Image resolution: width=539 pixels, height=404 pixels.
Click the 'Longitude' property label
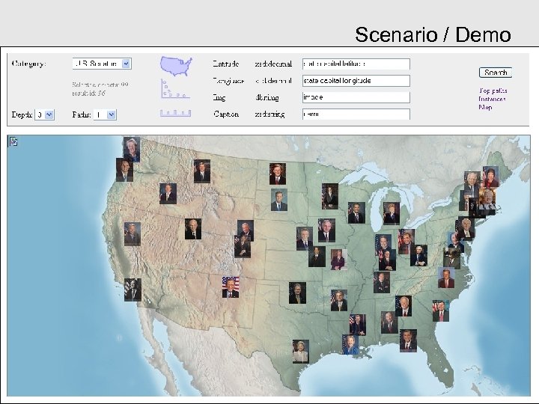228,81
